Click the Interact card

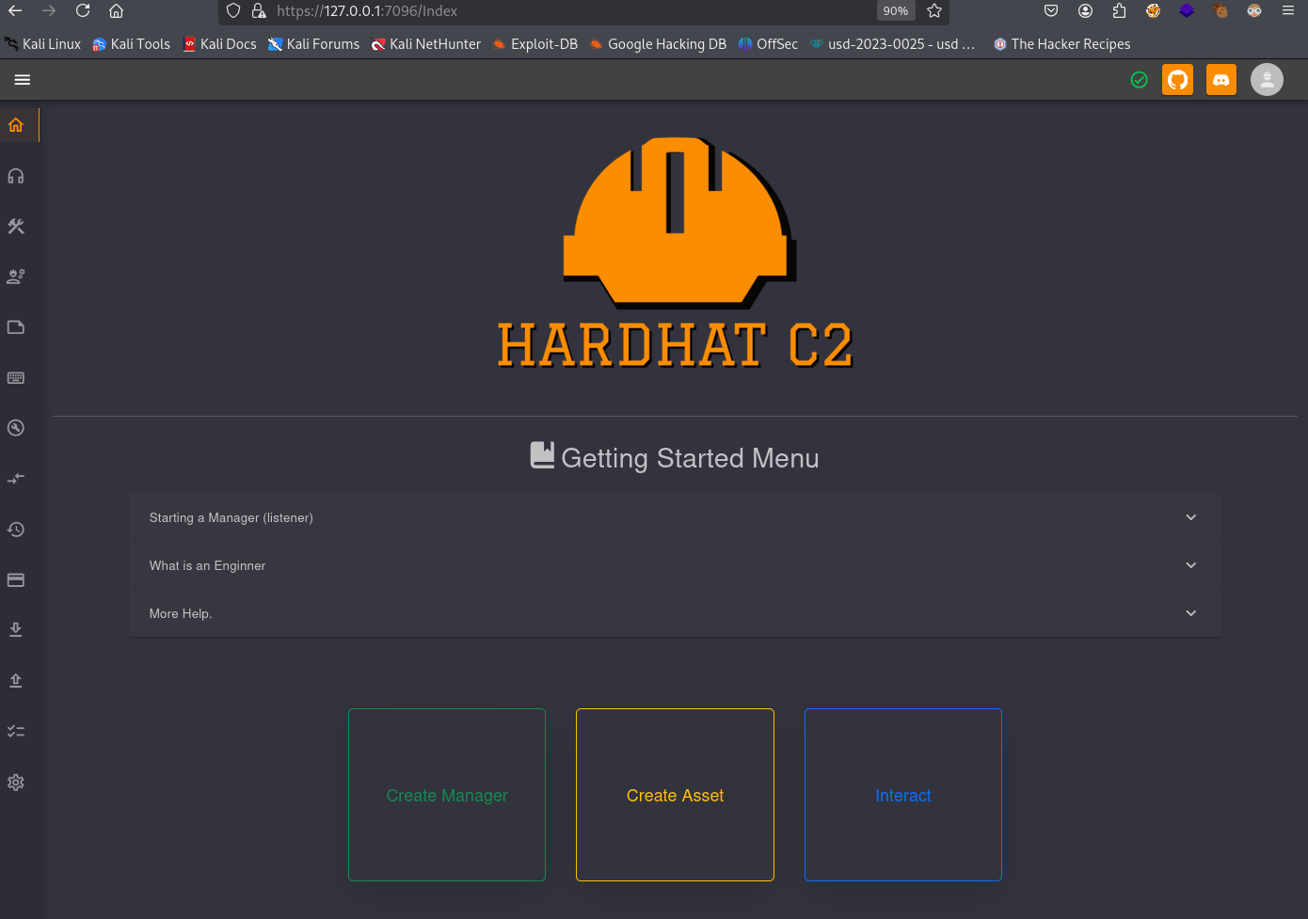click(x=903, y=795)
